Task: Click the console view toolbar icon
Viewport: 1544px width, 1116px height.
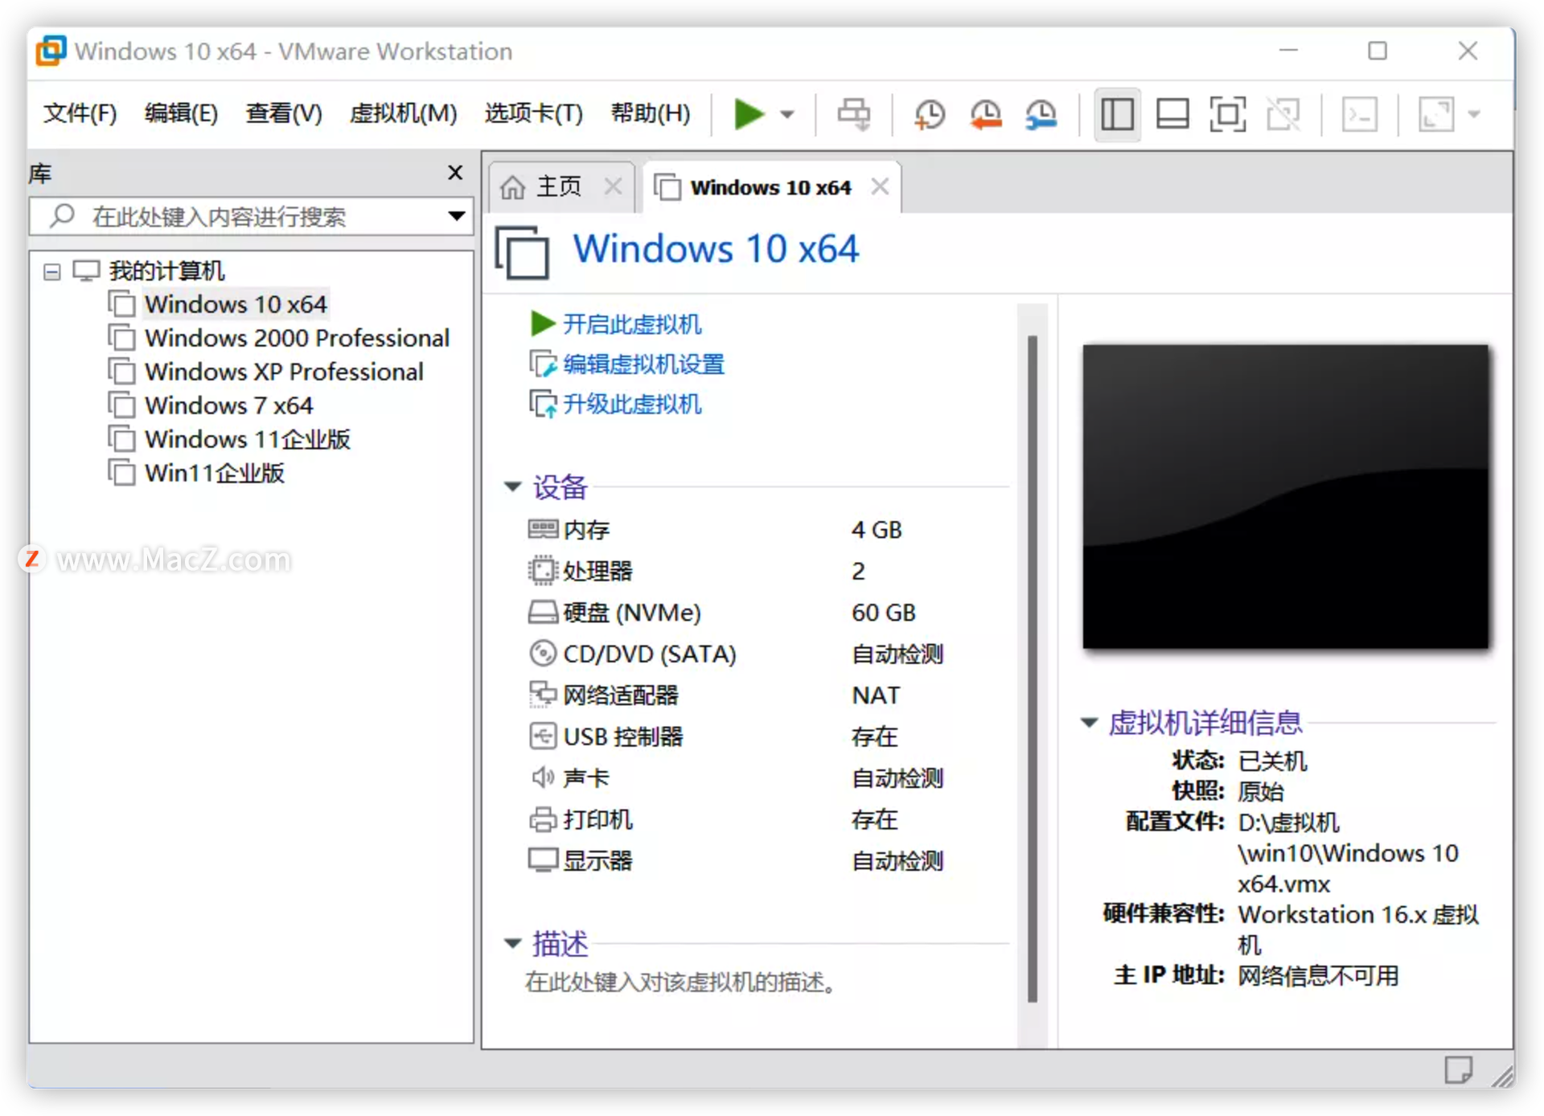Action: click(x=1360, y=114)
